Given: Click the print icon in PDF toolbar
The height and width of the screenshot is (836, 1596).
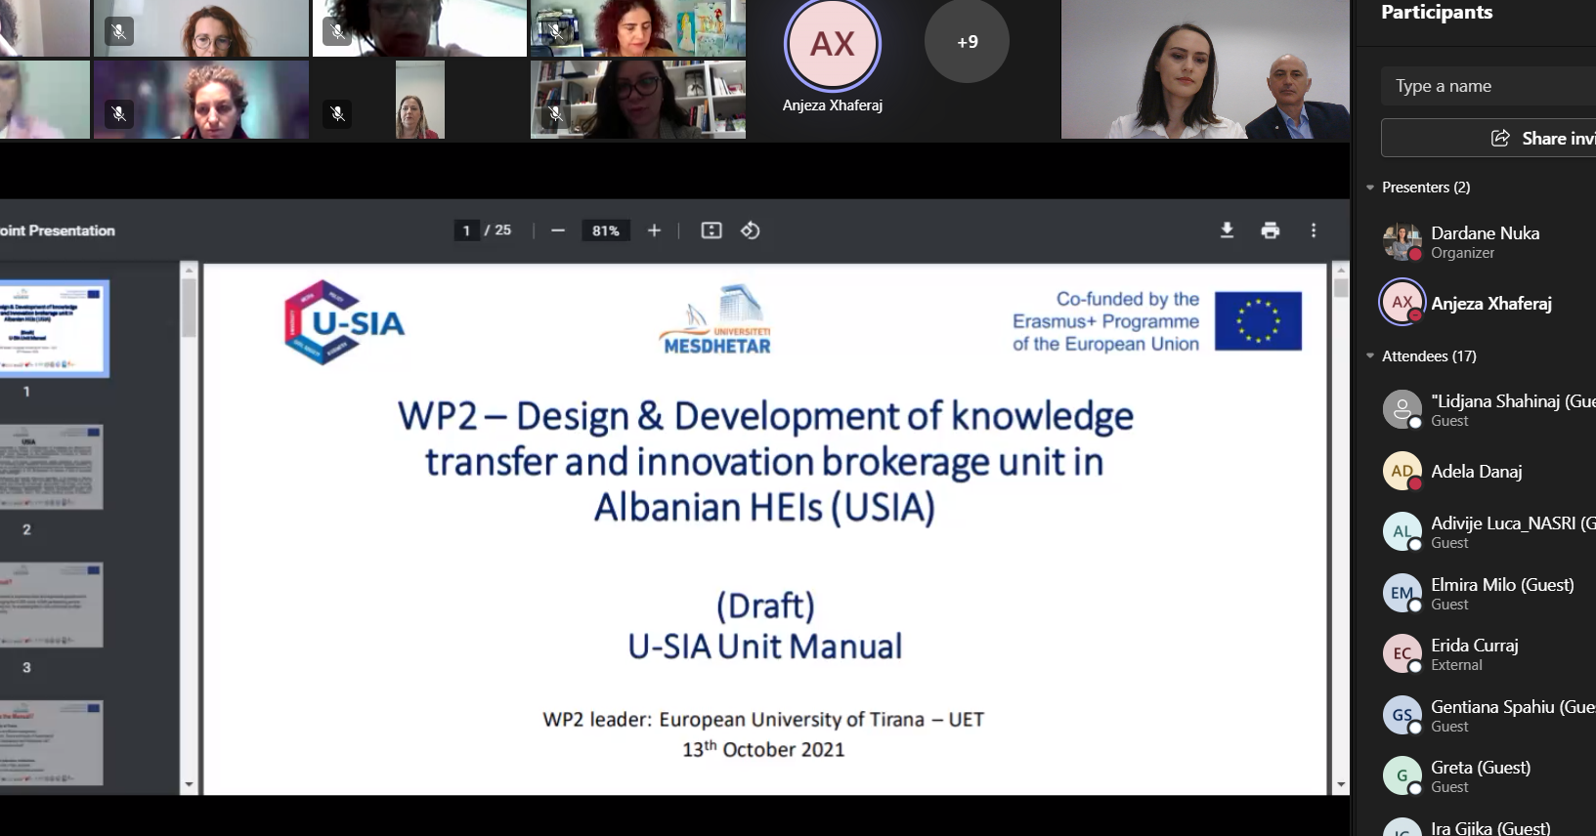Looking at the screenshot, I should click(x=1270, y=230).
